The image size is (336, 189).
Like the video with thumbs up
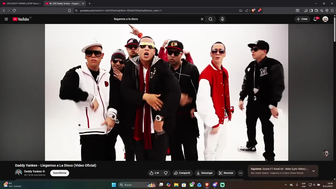[x=154, y=173]
